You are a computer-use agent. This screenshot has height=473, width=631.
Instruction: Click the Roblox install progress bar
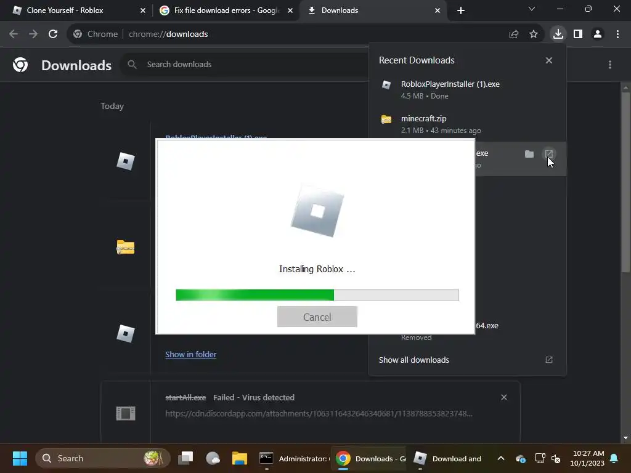pos(317,295)
